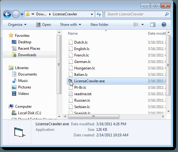Click the double chevron in address bar
The width and height of the screenshot is (178, 152).
point(33,14)
